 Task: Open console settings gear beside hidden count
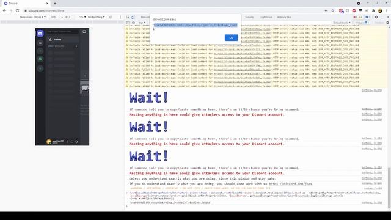pos(388,23)
